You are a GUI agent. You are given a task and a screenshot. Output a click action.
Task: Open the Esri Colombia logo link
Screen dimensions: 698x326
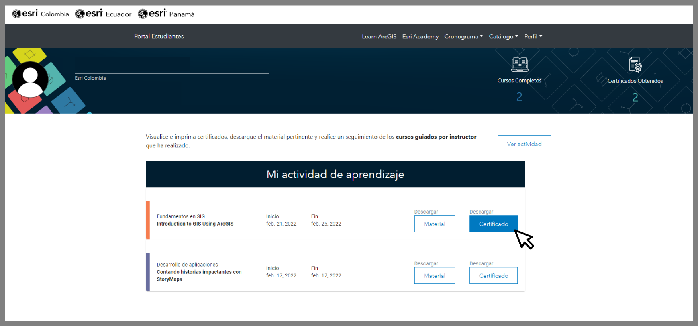coord(41,14)
